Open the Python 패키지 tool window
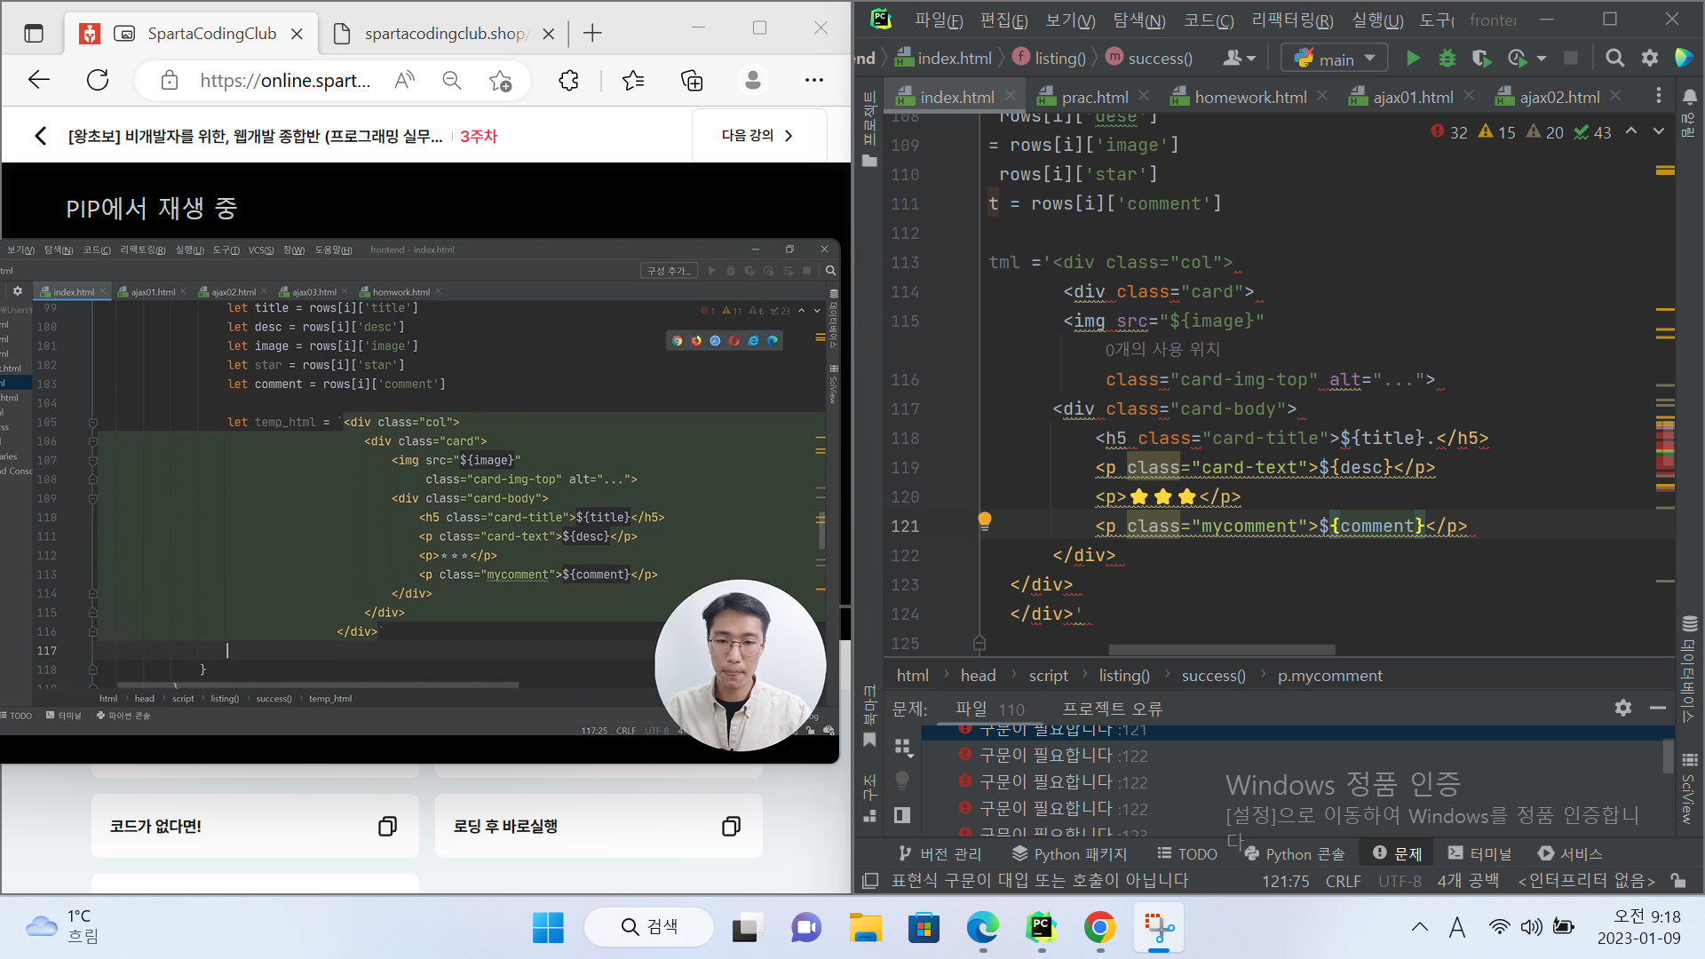The height and width of the screenshot is (959, 1705). [1070, 853]
